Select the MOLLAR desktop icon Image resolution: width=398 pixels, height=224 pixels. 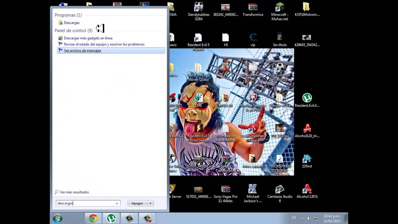[x=226, y=101]
